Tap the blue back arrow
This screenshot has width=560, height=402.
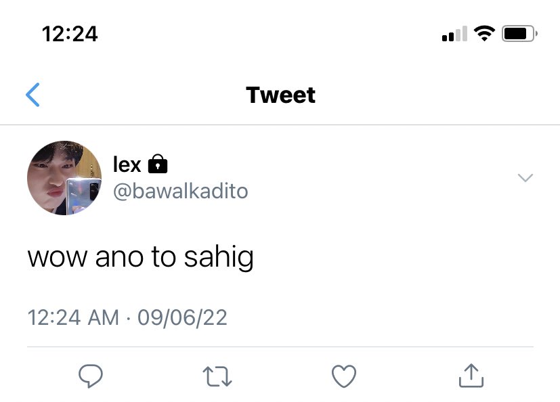(x=33, y=95)
